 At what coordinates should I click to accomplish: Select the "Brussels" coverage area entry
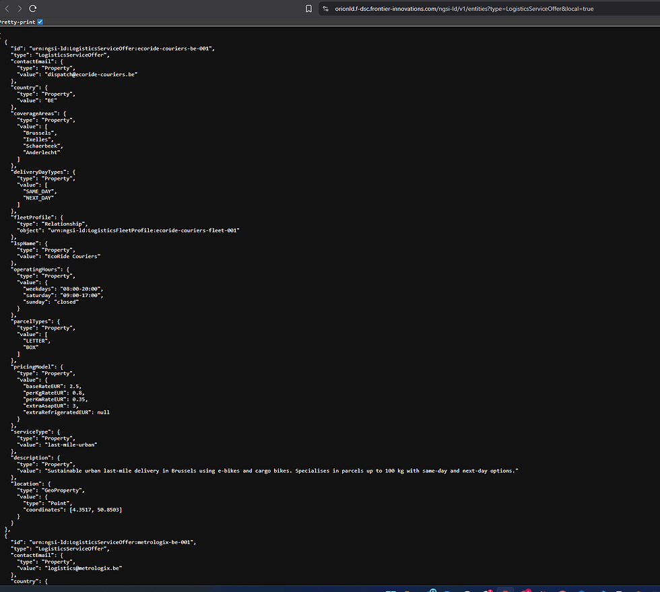[x=38, y=133]
